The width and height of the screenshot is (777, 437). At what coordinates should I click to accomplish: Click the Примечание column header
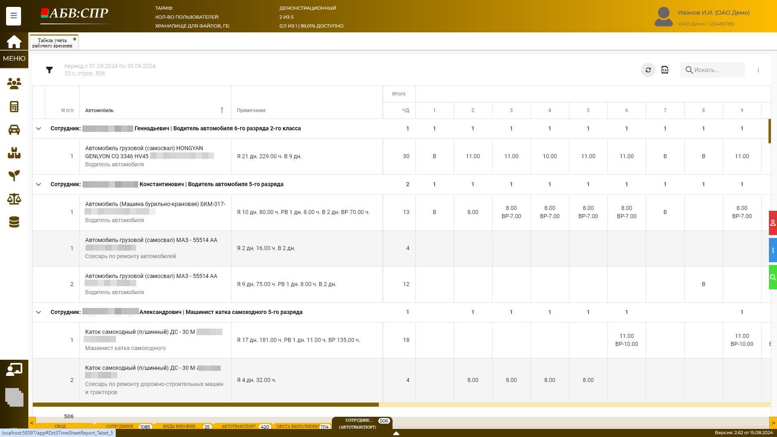(307, 110)
